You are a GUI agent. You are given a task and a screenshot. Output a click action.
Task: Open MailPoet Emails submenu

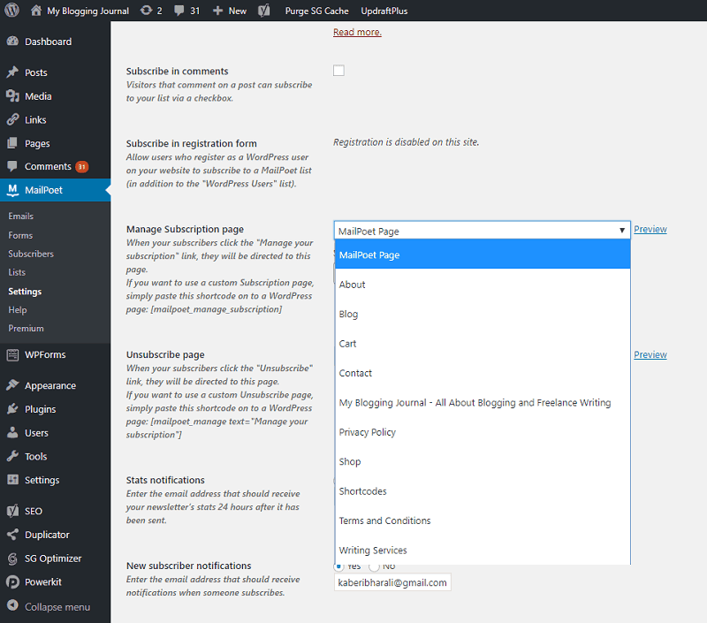[20, 216]
